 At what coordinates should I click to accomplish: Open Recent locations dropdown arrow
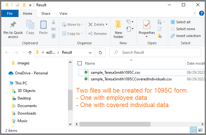point(24,52)
